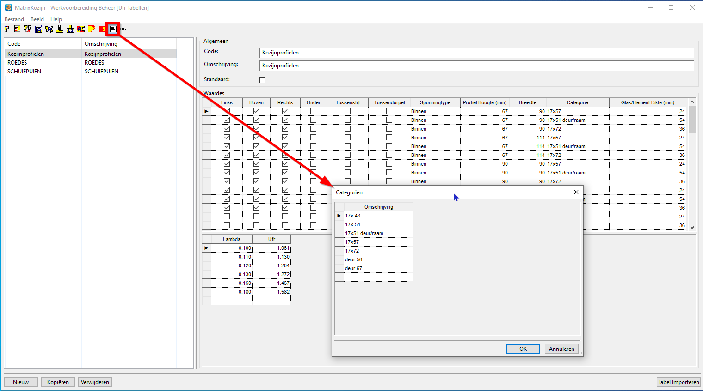Select the TT icon with red arrow
The height and width of the screenshot is (391, 703).
[27, 29]
